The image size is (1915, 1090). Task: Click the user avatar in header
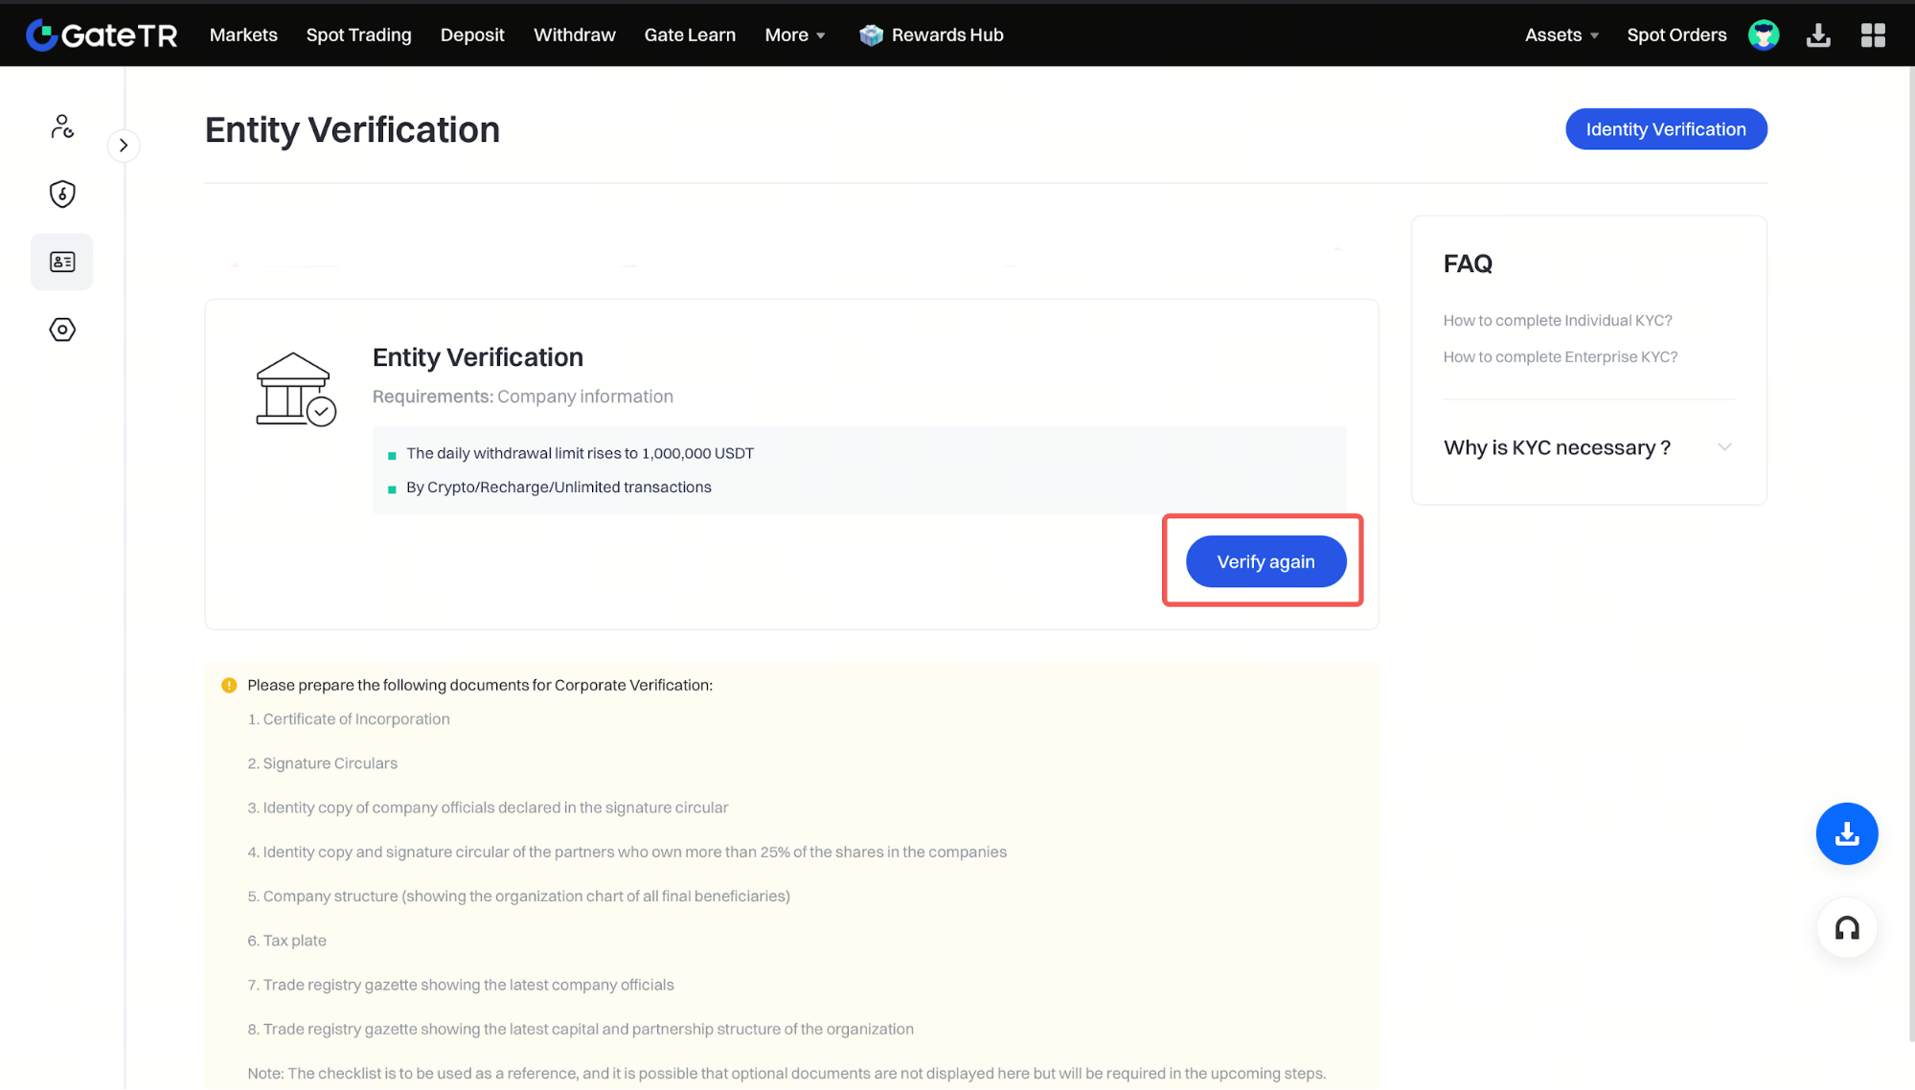(1763, 34)
